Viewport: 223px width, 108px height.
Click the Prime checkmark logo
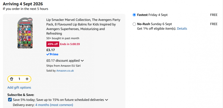[x=52, y=54]
